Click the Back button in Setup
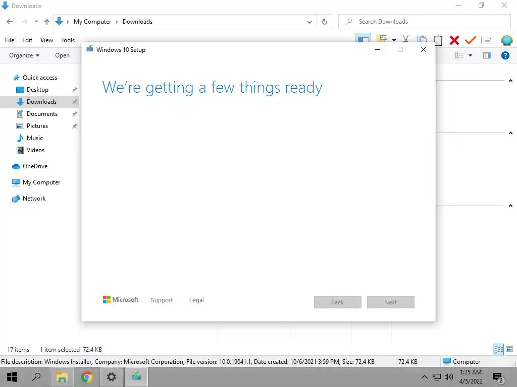This screenshot has height=387, width=517. [x=337, y=302]
